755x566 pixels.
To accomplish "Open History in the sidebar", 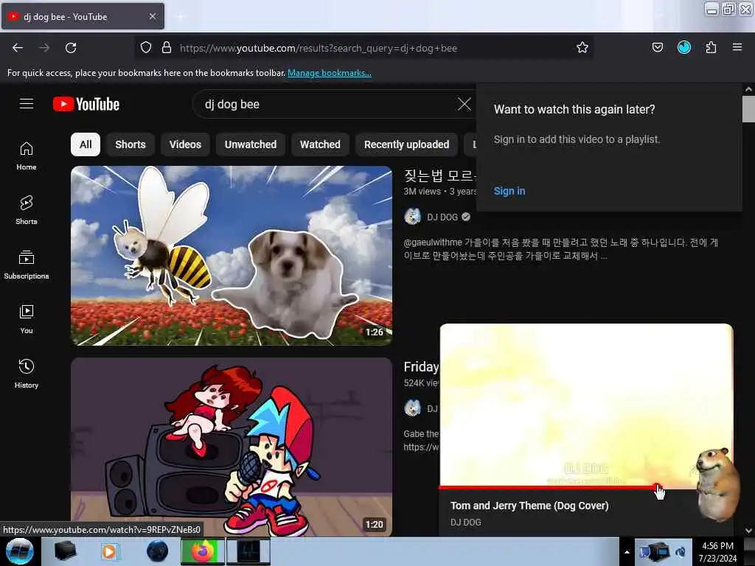I will (x=27, y=374).
